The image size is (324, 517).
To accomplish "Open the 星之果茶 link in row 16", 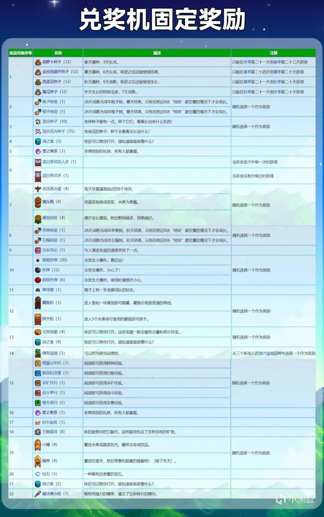I will point(49,413).
